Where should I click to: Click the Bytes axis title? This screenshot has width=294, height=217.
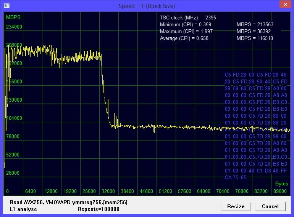(281, 184)
